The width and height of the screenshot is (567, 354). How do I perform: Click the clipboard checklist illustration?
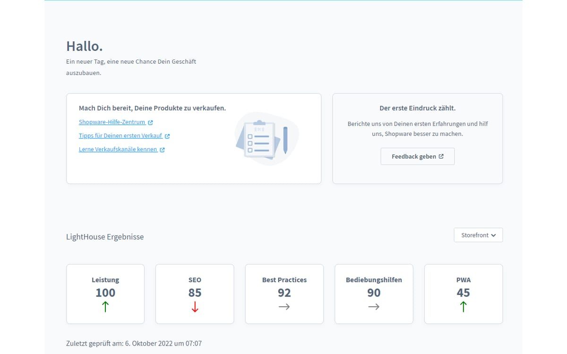[x=267, y=139]
